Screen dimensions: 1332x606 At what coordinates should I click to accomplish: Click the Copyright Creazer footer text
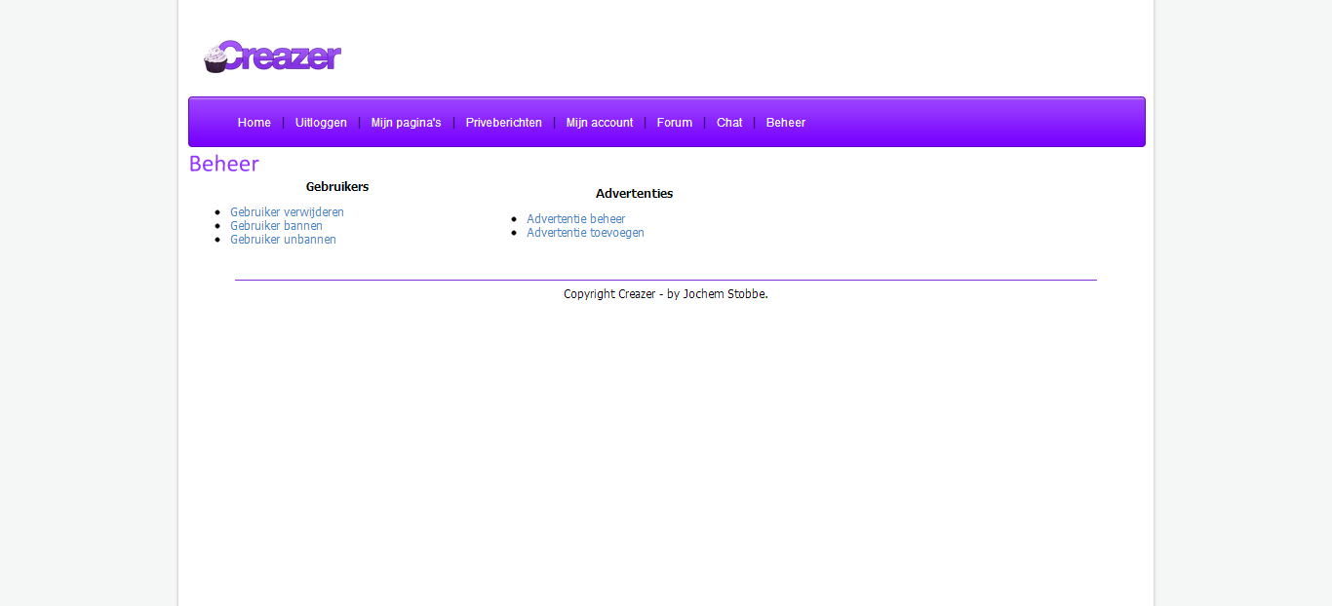tap(666, 294)
